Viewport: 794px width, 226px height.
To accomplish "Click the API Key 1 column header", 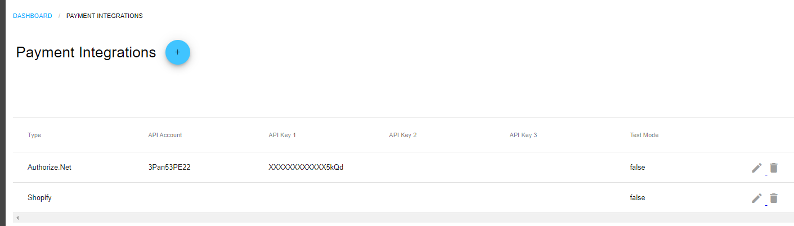I will tap(282, 135).
